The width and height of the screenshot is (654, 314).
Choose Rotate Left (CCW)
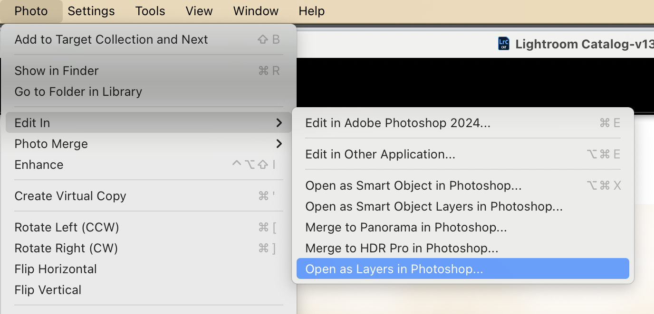(67, 227)
